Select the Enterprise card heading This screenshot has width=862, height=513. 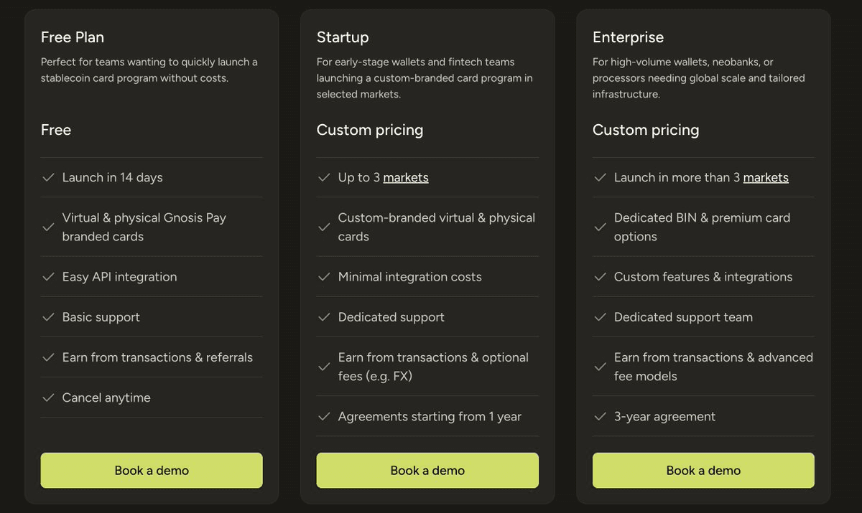[x=628, y=37]
